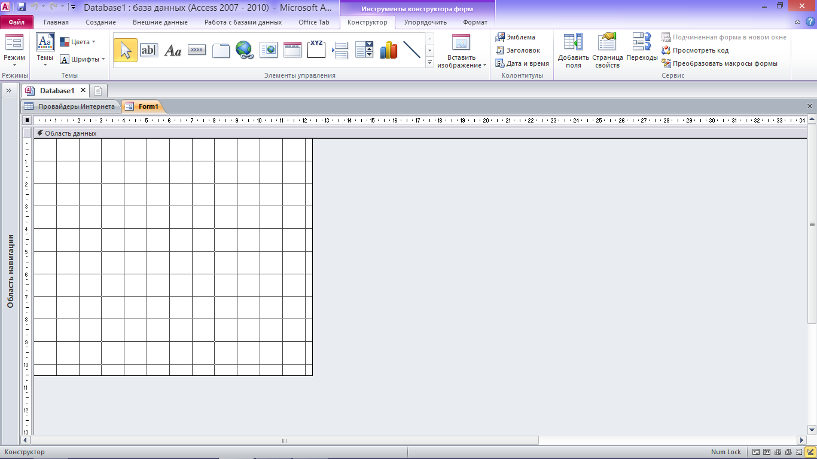
Task: Select the Button control (xxxx)
Action: pyautogui.click(x=197, y=50)
